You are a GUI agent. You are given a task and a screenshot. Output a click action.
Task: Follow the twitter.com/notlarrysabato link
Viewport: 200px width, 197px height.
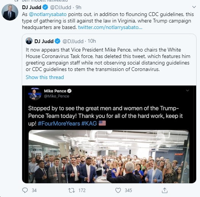tap(110, 27)
